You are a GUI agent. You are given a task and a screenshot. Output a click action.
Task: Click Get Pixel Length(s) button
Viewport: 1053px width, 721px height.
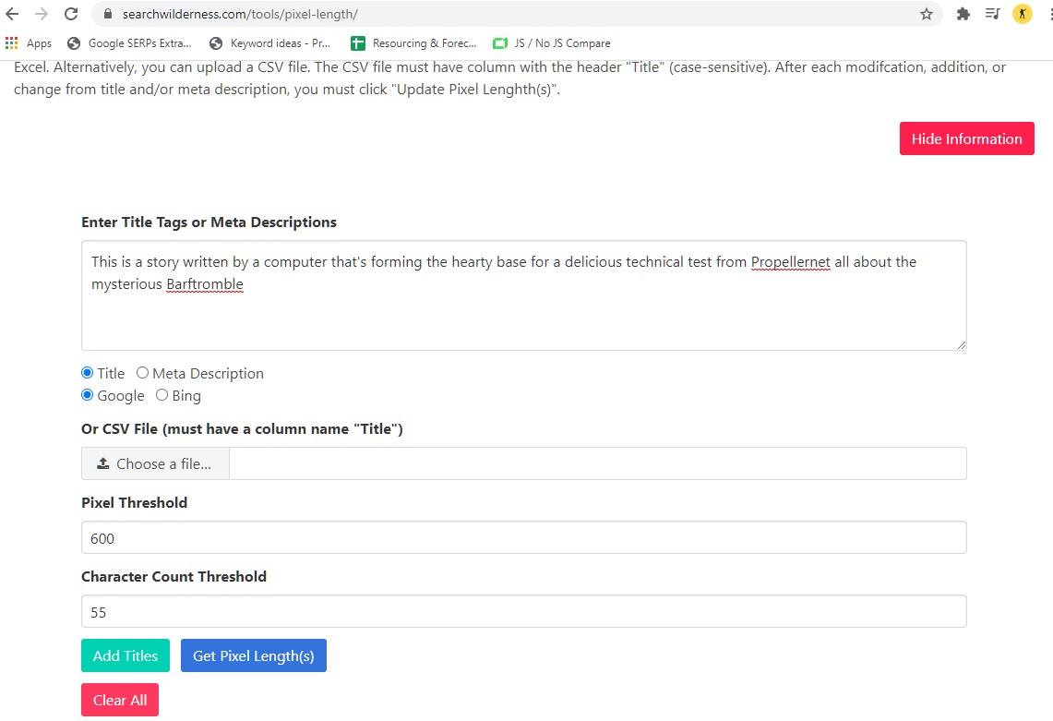click(x=253, y=655)
